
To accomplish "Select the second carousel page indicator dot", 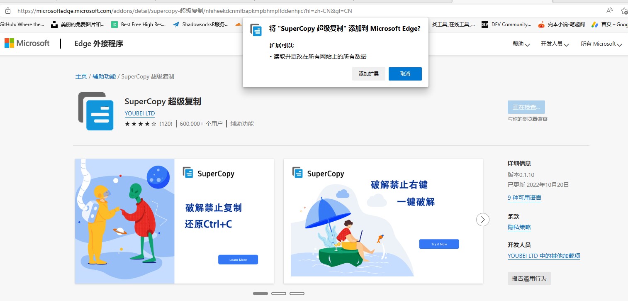I will 278,293.
